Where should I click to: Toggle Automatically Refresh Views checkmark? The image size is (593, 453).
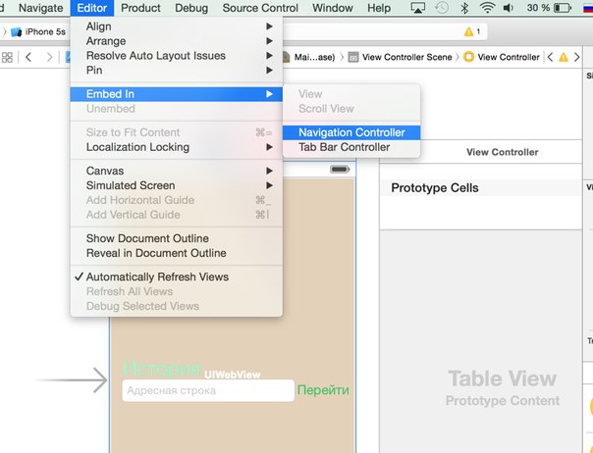pos(177,277)
